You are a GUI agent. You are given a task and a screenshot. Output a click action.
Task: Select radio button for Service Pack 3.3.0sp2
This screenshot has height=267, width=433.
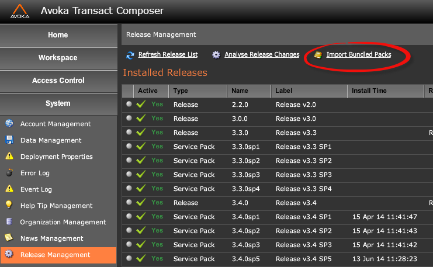129,160
